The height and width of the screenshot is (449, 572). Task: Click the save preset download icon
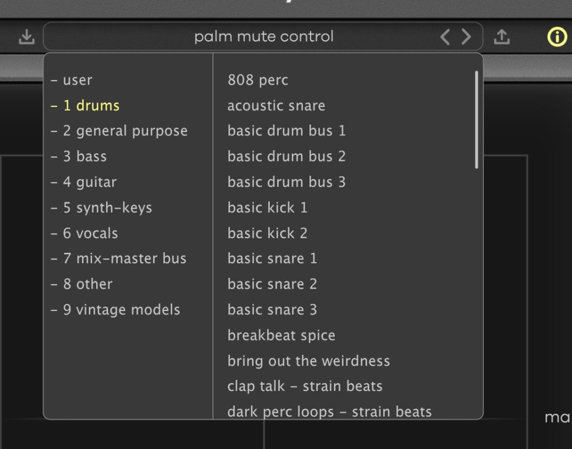pyautogui.click(x=26, y=37)
